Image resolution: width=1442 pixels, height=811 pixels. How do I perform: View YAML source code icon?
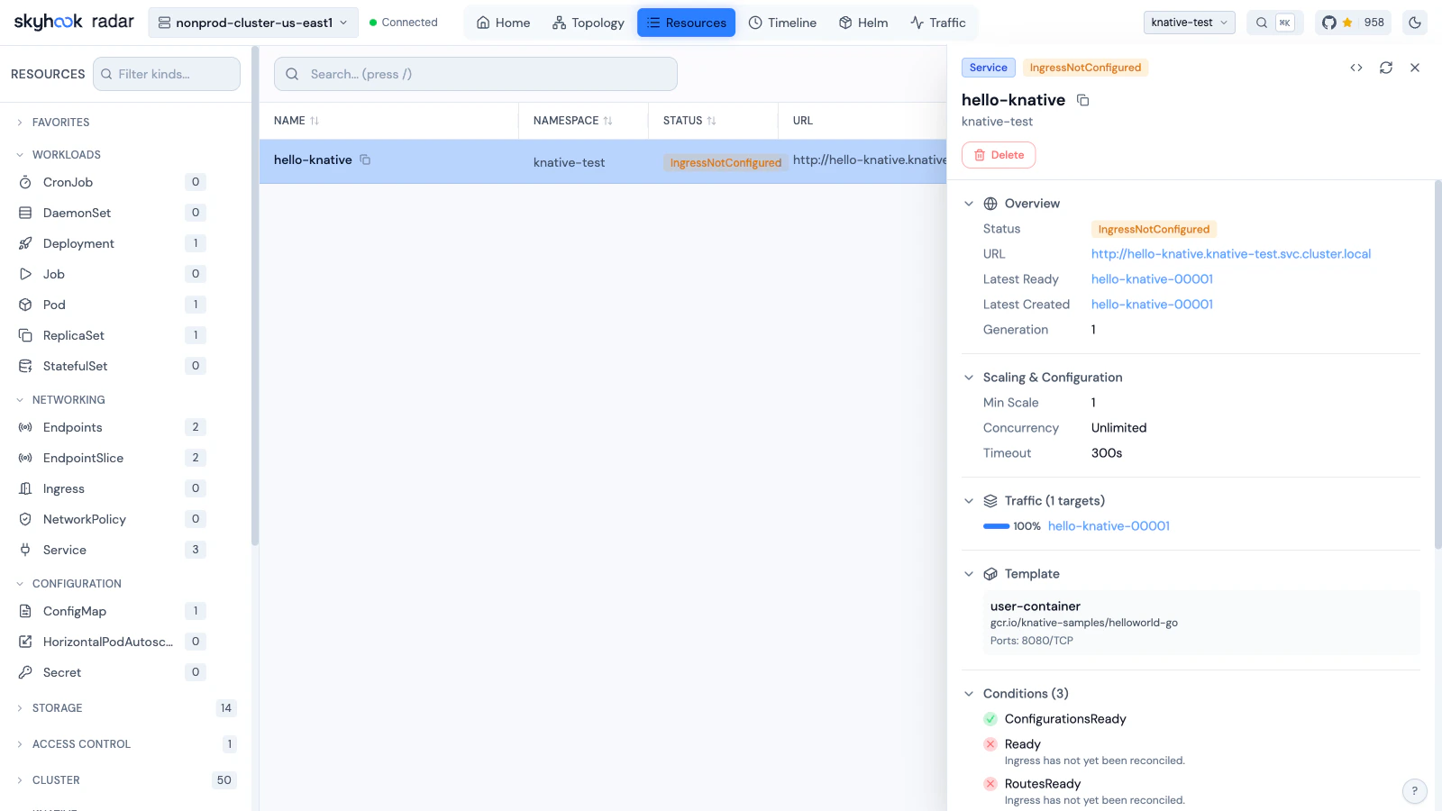pyautogui.click(x=1356, y=68)
